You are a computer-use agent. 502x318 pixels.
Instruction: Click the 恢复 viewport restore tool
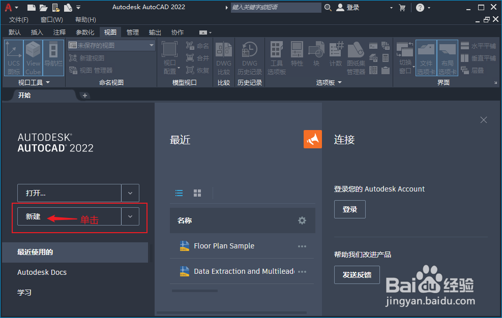[x=197, y=71]
